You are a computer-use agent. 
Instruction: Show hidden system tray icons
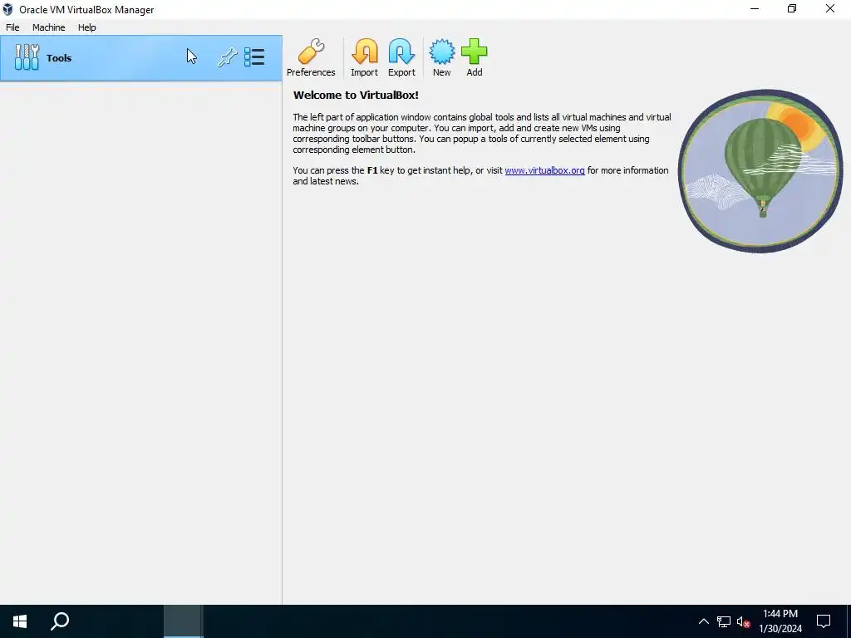pyautogui.click(x=703, y=621)
